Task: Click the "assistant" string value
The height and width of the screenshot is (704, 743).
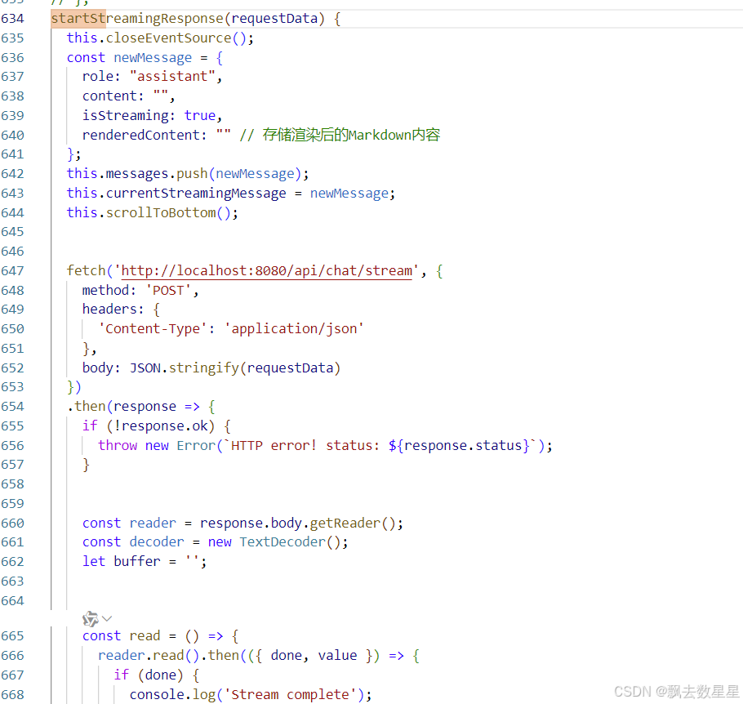Action: (172, 76)
